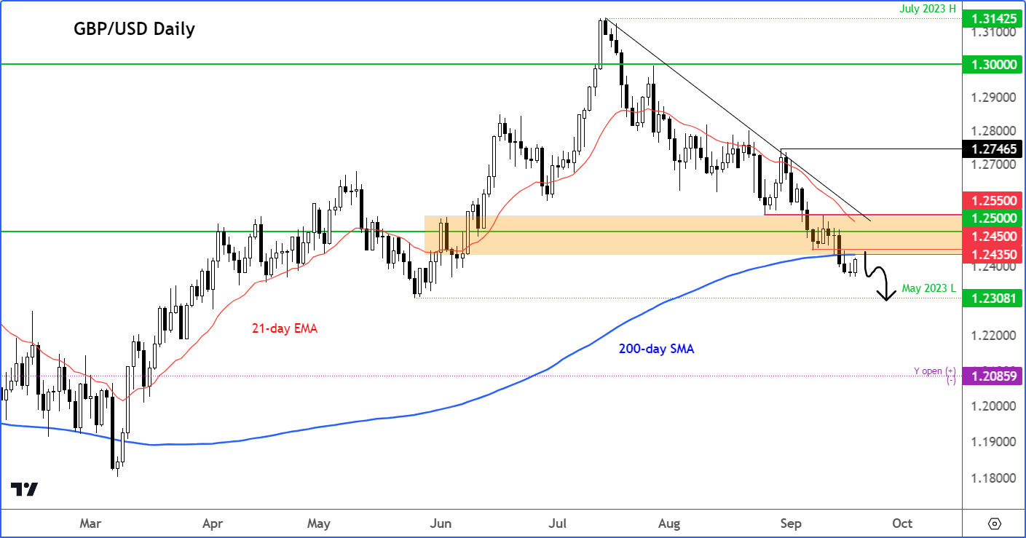Select the 1.30000 price label

[x=993, y=64]
